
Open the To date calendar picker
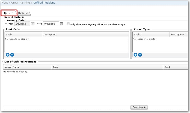(x=62, y=24)
